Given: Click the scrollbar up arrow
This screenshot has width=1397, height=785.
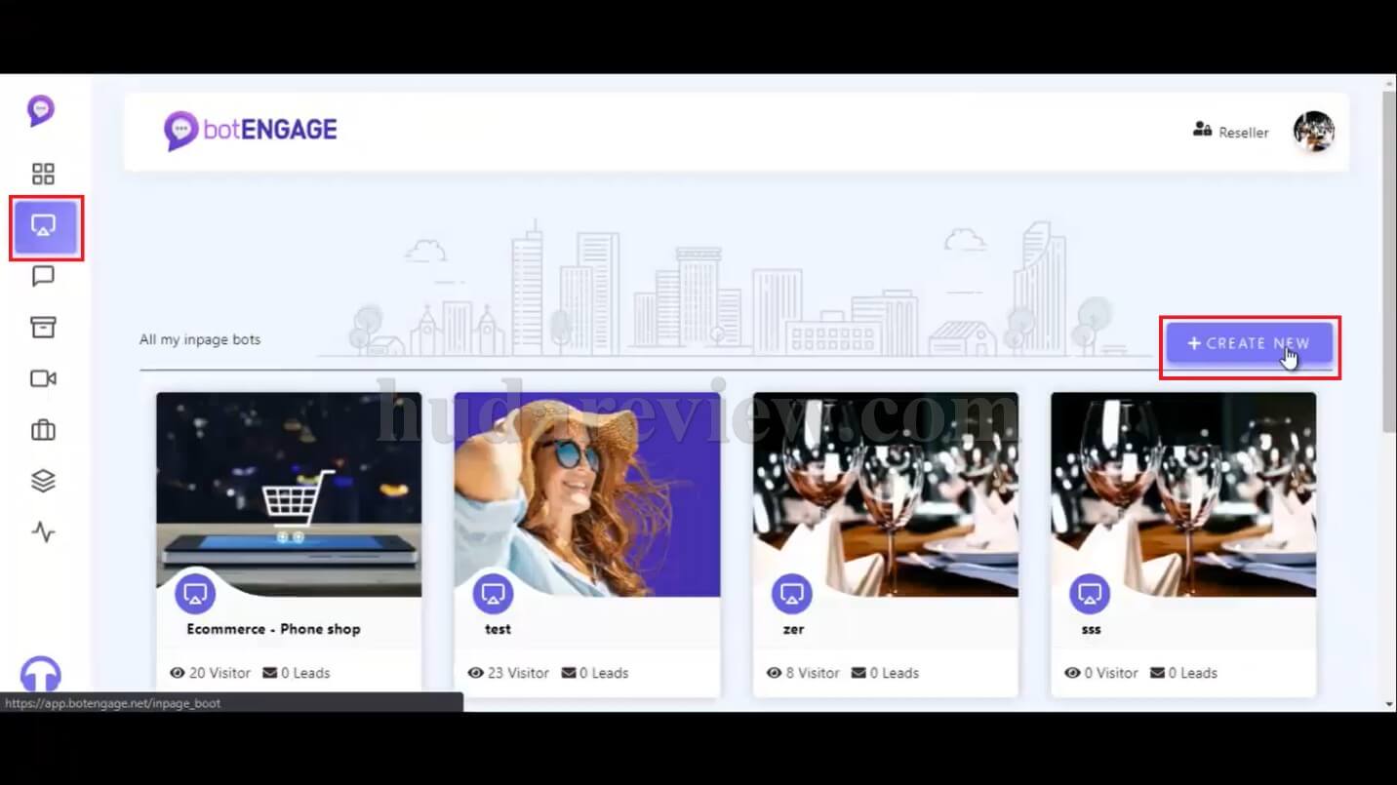Looking at the screenshot, I should coord(1389,83).
